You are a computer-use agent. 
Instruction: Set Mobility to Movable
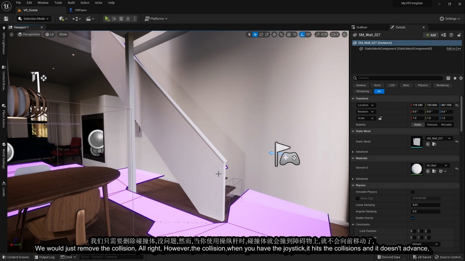tap(446, 125)
